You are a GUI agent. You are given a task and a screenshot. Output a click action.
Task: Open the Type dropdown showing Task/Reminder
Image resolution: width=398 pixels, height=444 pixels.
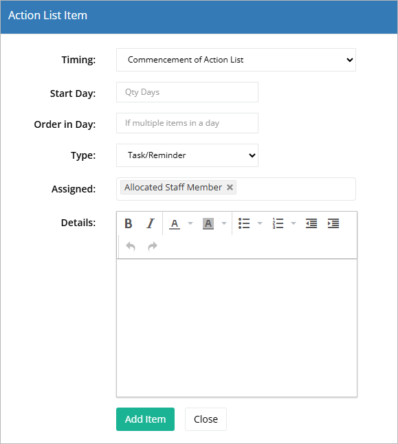click(187, 155)
